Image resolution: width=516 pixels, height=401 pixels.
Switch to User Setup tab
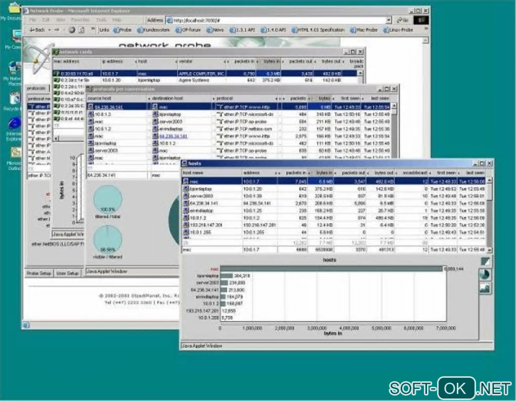coord(67,273)
